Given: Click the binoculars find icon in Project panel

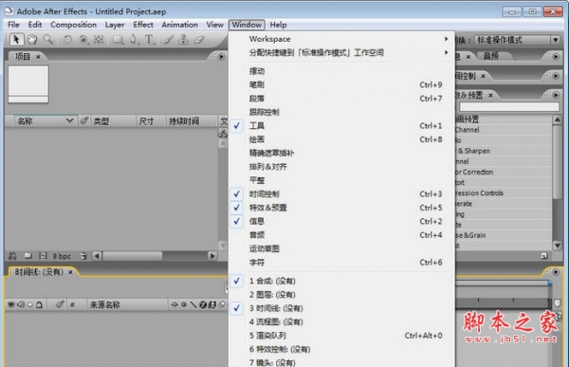Looking at the screenshot, I should 12,256.
